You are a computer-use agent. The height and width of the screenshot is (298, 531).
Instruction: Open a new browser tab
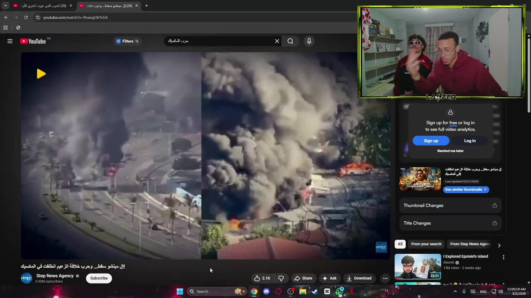146,6
